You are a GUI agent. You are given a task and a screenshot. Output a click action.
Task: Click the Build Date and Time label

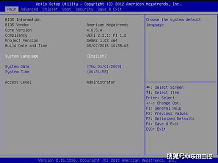point(26,46)
